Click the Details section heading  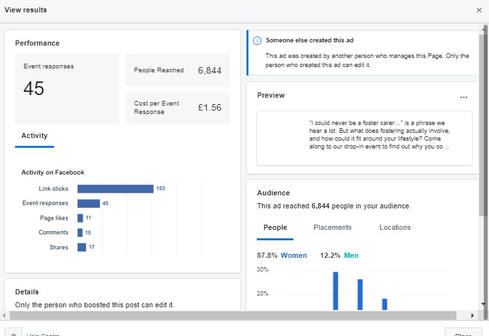tap(27, 292)
